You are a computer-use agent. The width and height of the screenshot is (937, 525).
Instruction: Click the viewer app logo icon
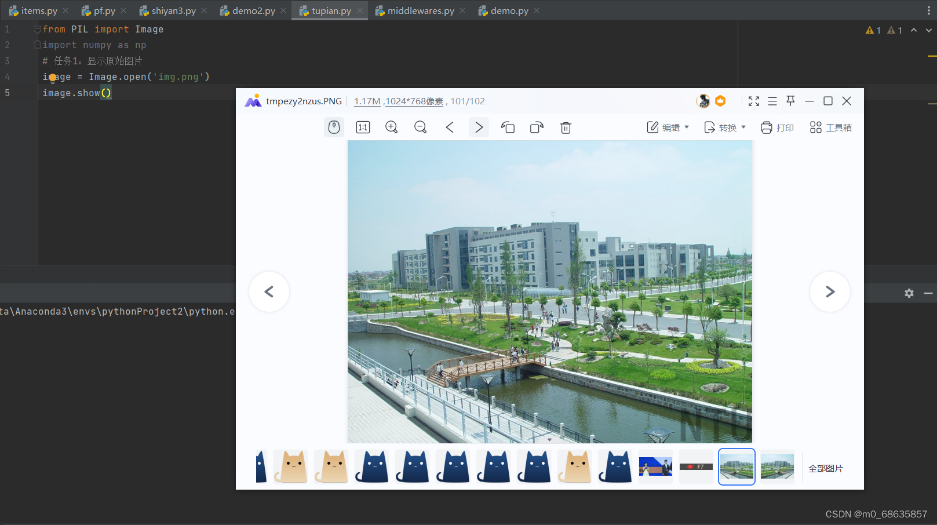click(x=253, y=101)
